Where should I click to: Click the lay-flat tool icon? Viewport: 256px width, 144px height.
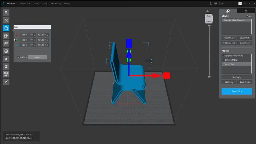(x=6, y=66)
